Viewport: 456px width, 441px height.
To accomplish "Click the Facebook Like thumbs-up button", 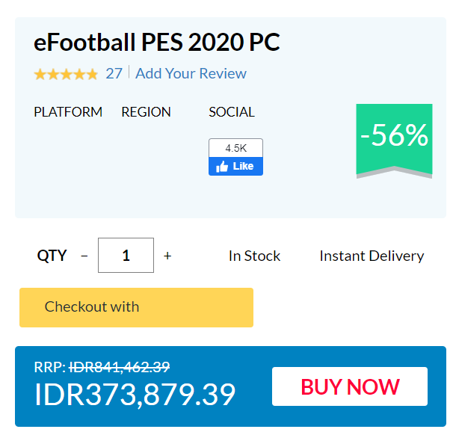I will 235,167.
